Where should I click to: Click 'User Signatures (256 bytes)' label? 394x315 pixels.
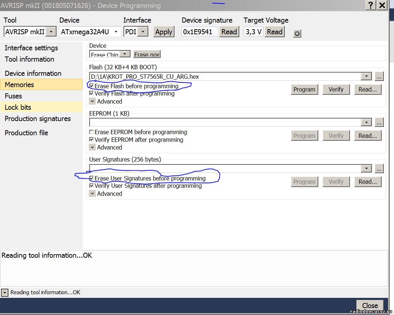[125, 160]
